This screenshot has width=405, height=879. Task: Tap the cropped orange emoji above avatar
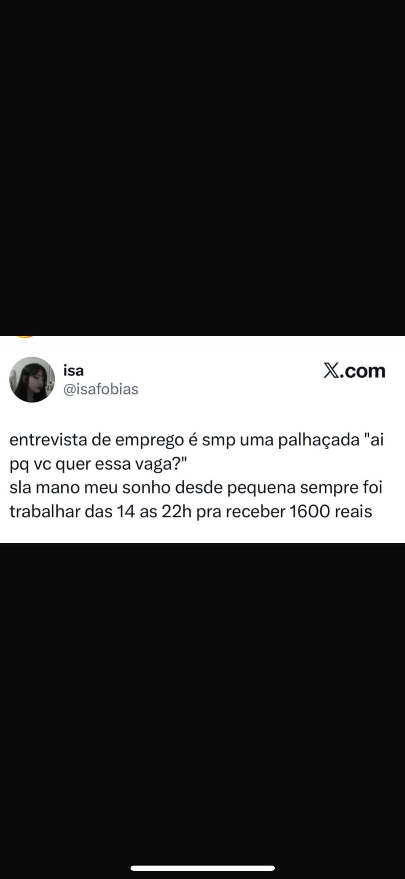tap(25, 337)
